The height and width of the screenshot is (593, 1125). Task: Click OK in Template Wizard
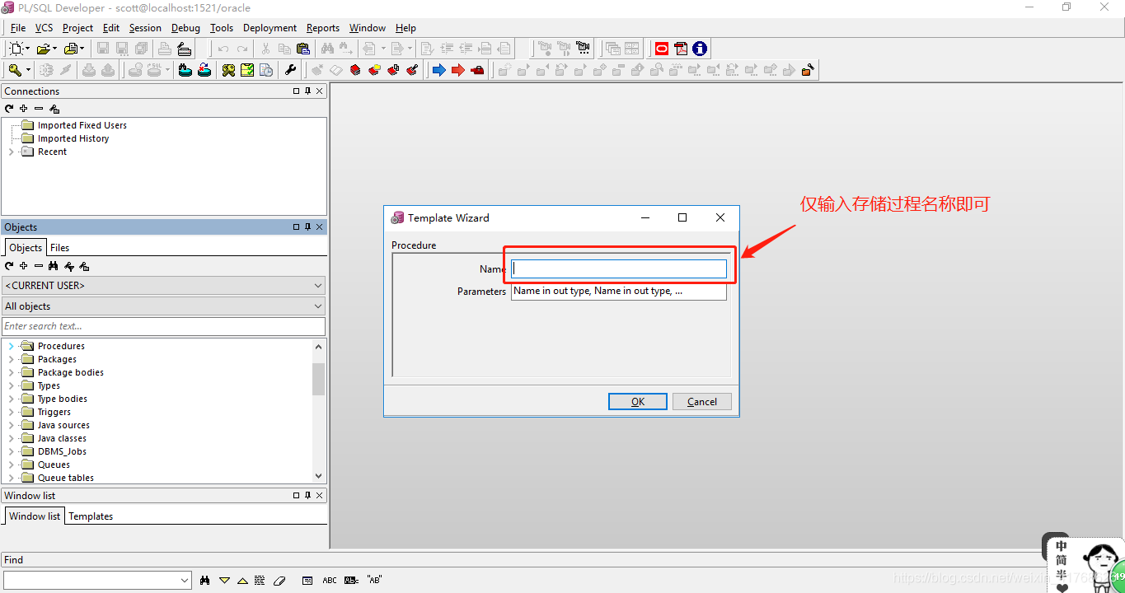pos(637,402)
